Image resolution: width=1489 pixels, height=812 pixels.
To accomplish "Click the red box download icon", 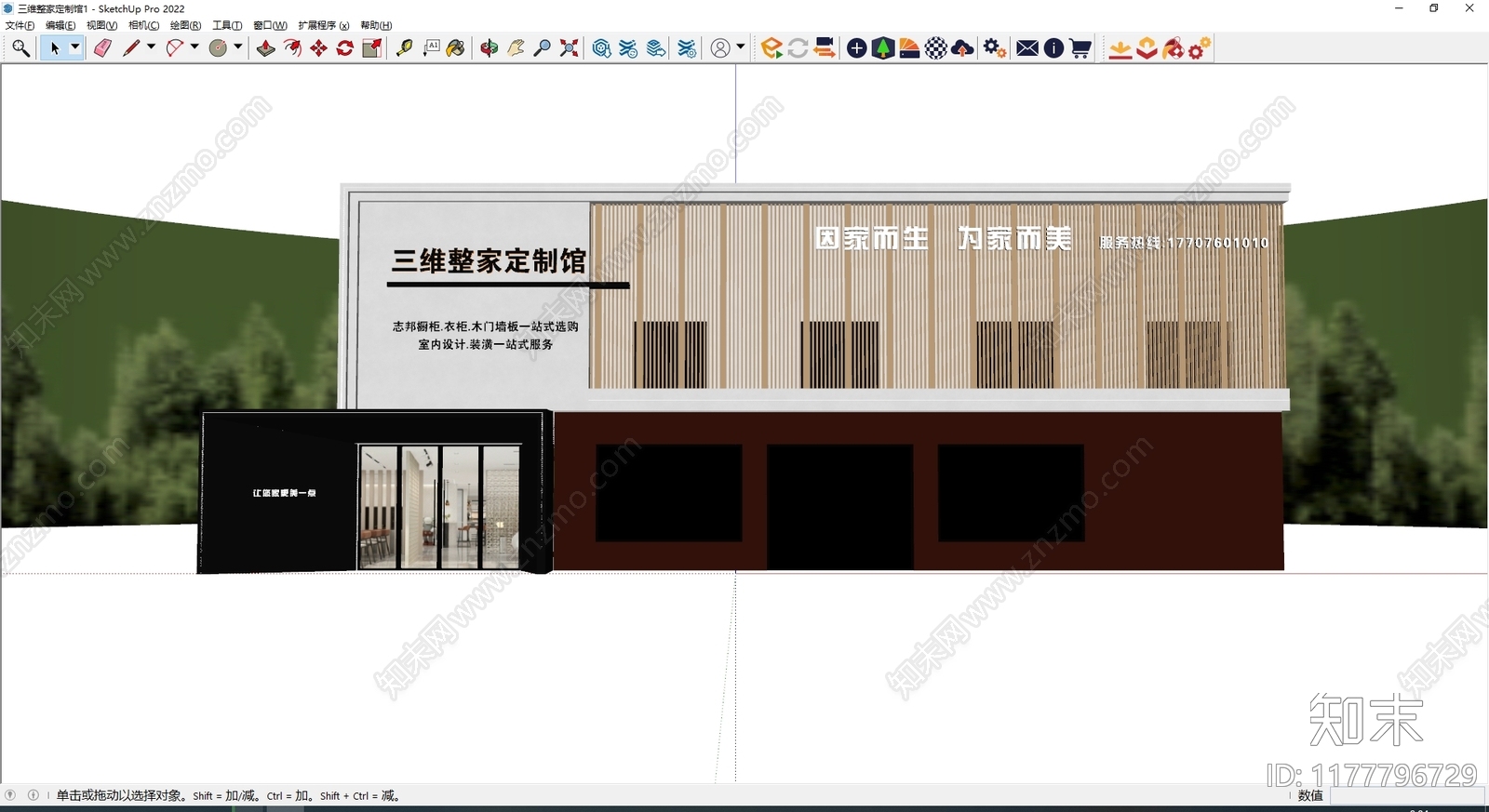I will [x=1147, y=48].
